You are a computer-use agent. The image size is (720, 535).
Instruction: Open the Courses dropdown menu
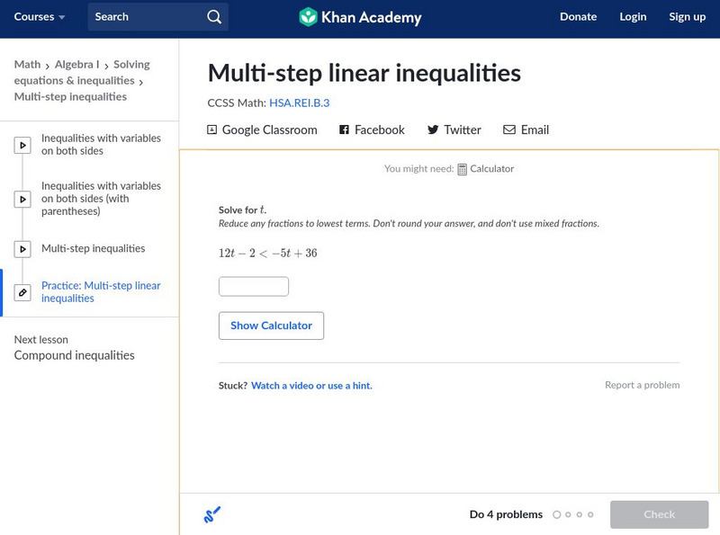[40, 17]
